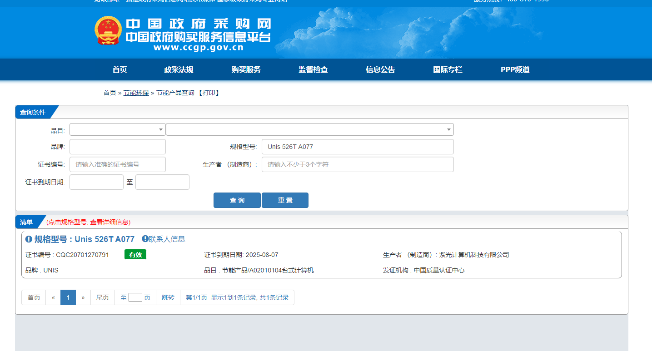
Task: Open 节能环保 breadcrumb link
Action: click(136, 93)
